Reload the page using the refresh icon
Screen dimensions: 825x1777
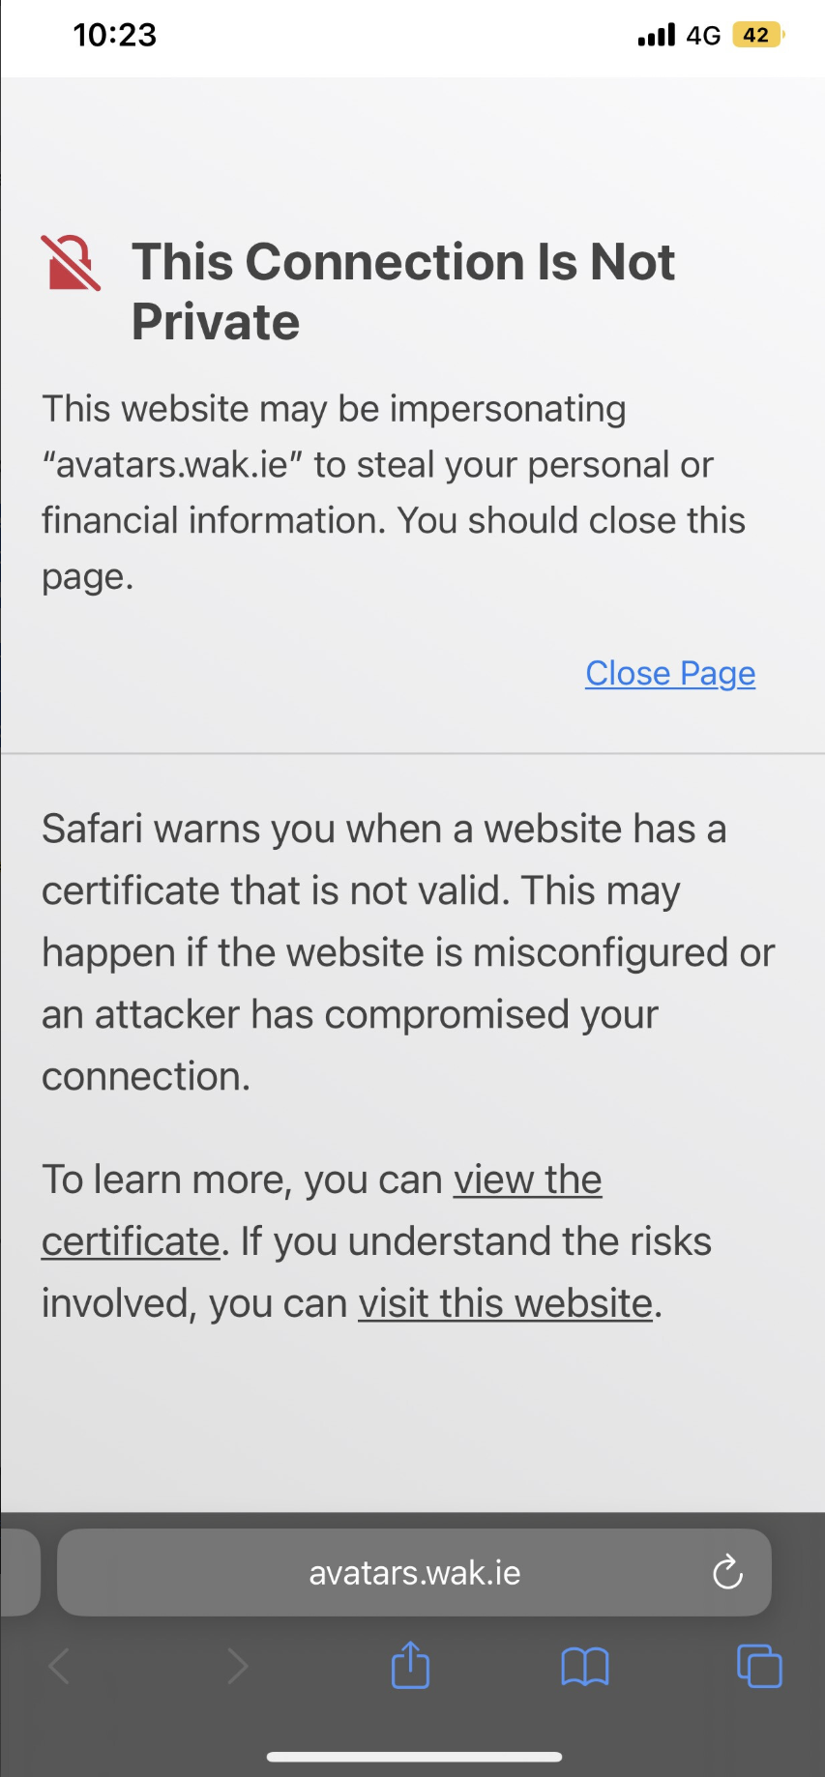coord(727,1573)
